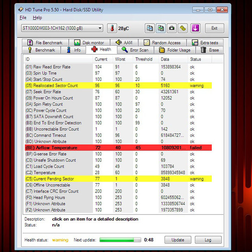Image resolution: width=252 pixels, height=252 pixels.
Task: Click the Update button
Action: click(x=178, y=240)
